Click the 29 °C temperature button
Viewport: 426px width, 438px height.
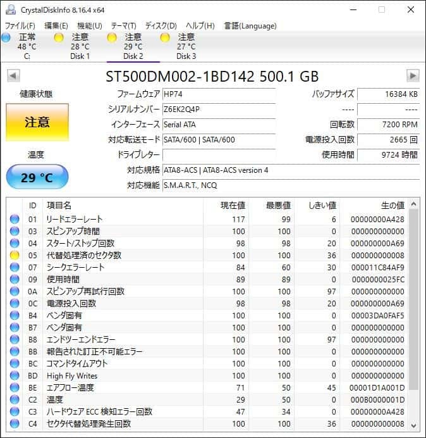[x=37, y=177]
